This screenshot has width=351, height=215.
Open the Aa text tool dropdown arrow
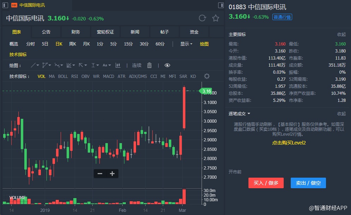tap(110, 65)
